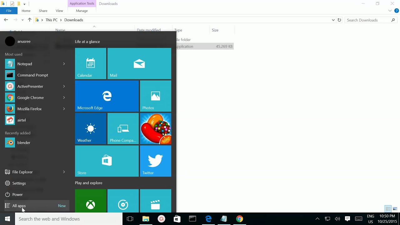Open ActivePresenter taskbar icon
This screenshot has width=400, height=225.
[161, 219]
